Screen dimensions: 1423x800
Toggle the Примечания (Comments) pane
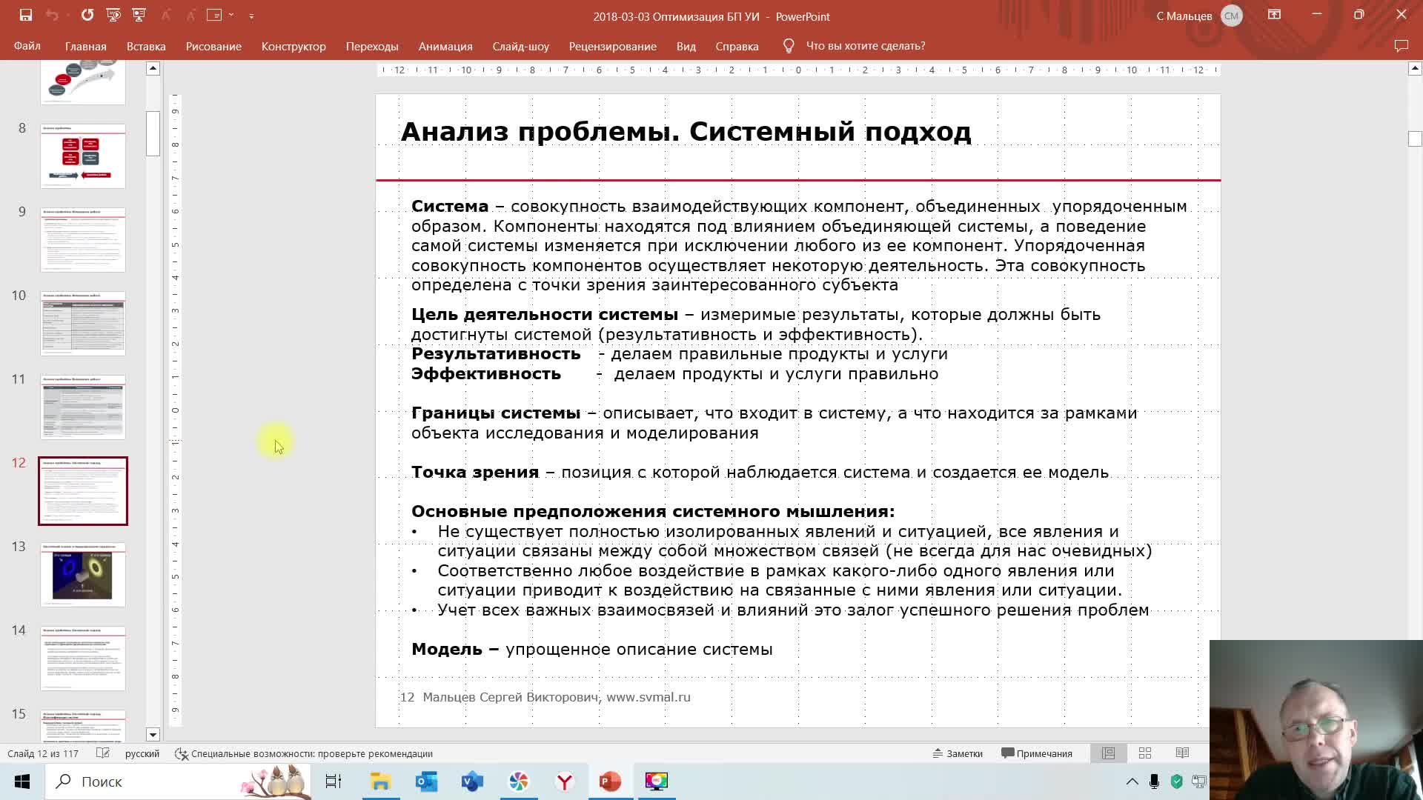pyautogui.click(x=1038, y=753)
